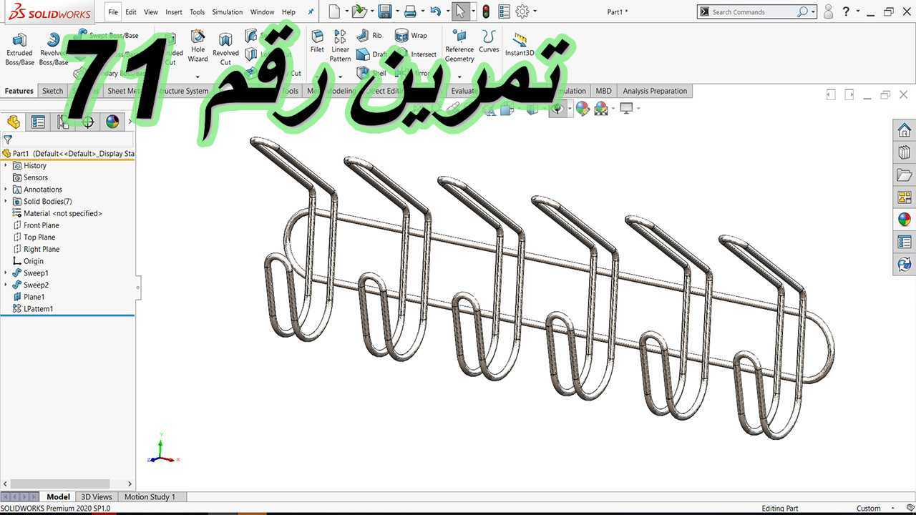Screen dimensions: 916x515
Task: Click the Curves tool
Action: [489, 42]
